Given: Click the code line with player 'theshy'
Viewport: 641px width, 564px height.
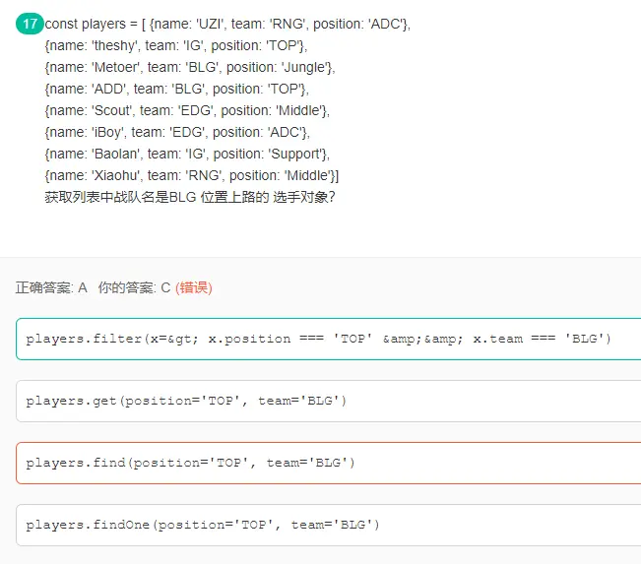Looking at the screenshot, I should pos(176,46).
